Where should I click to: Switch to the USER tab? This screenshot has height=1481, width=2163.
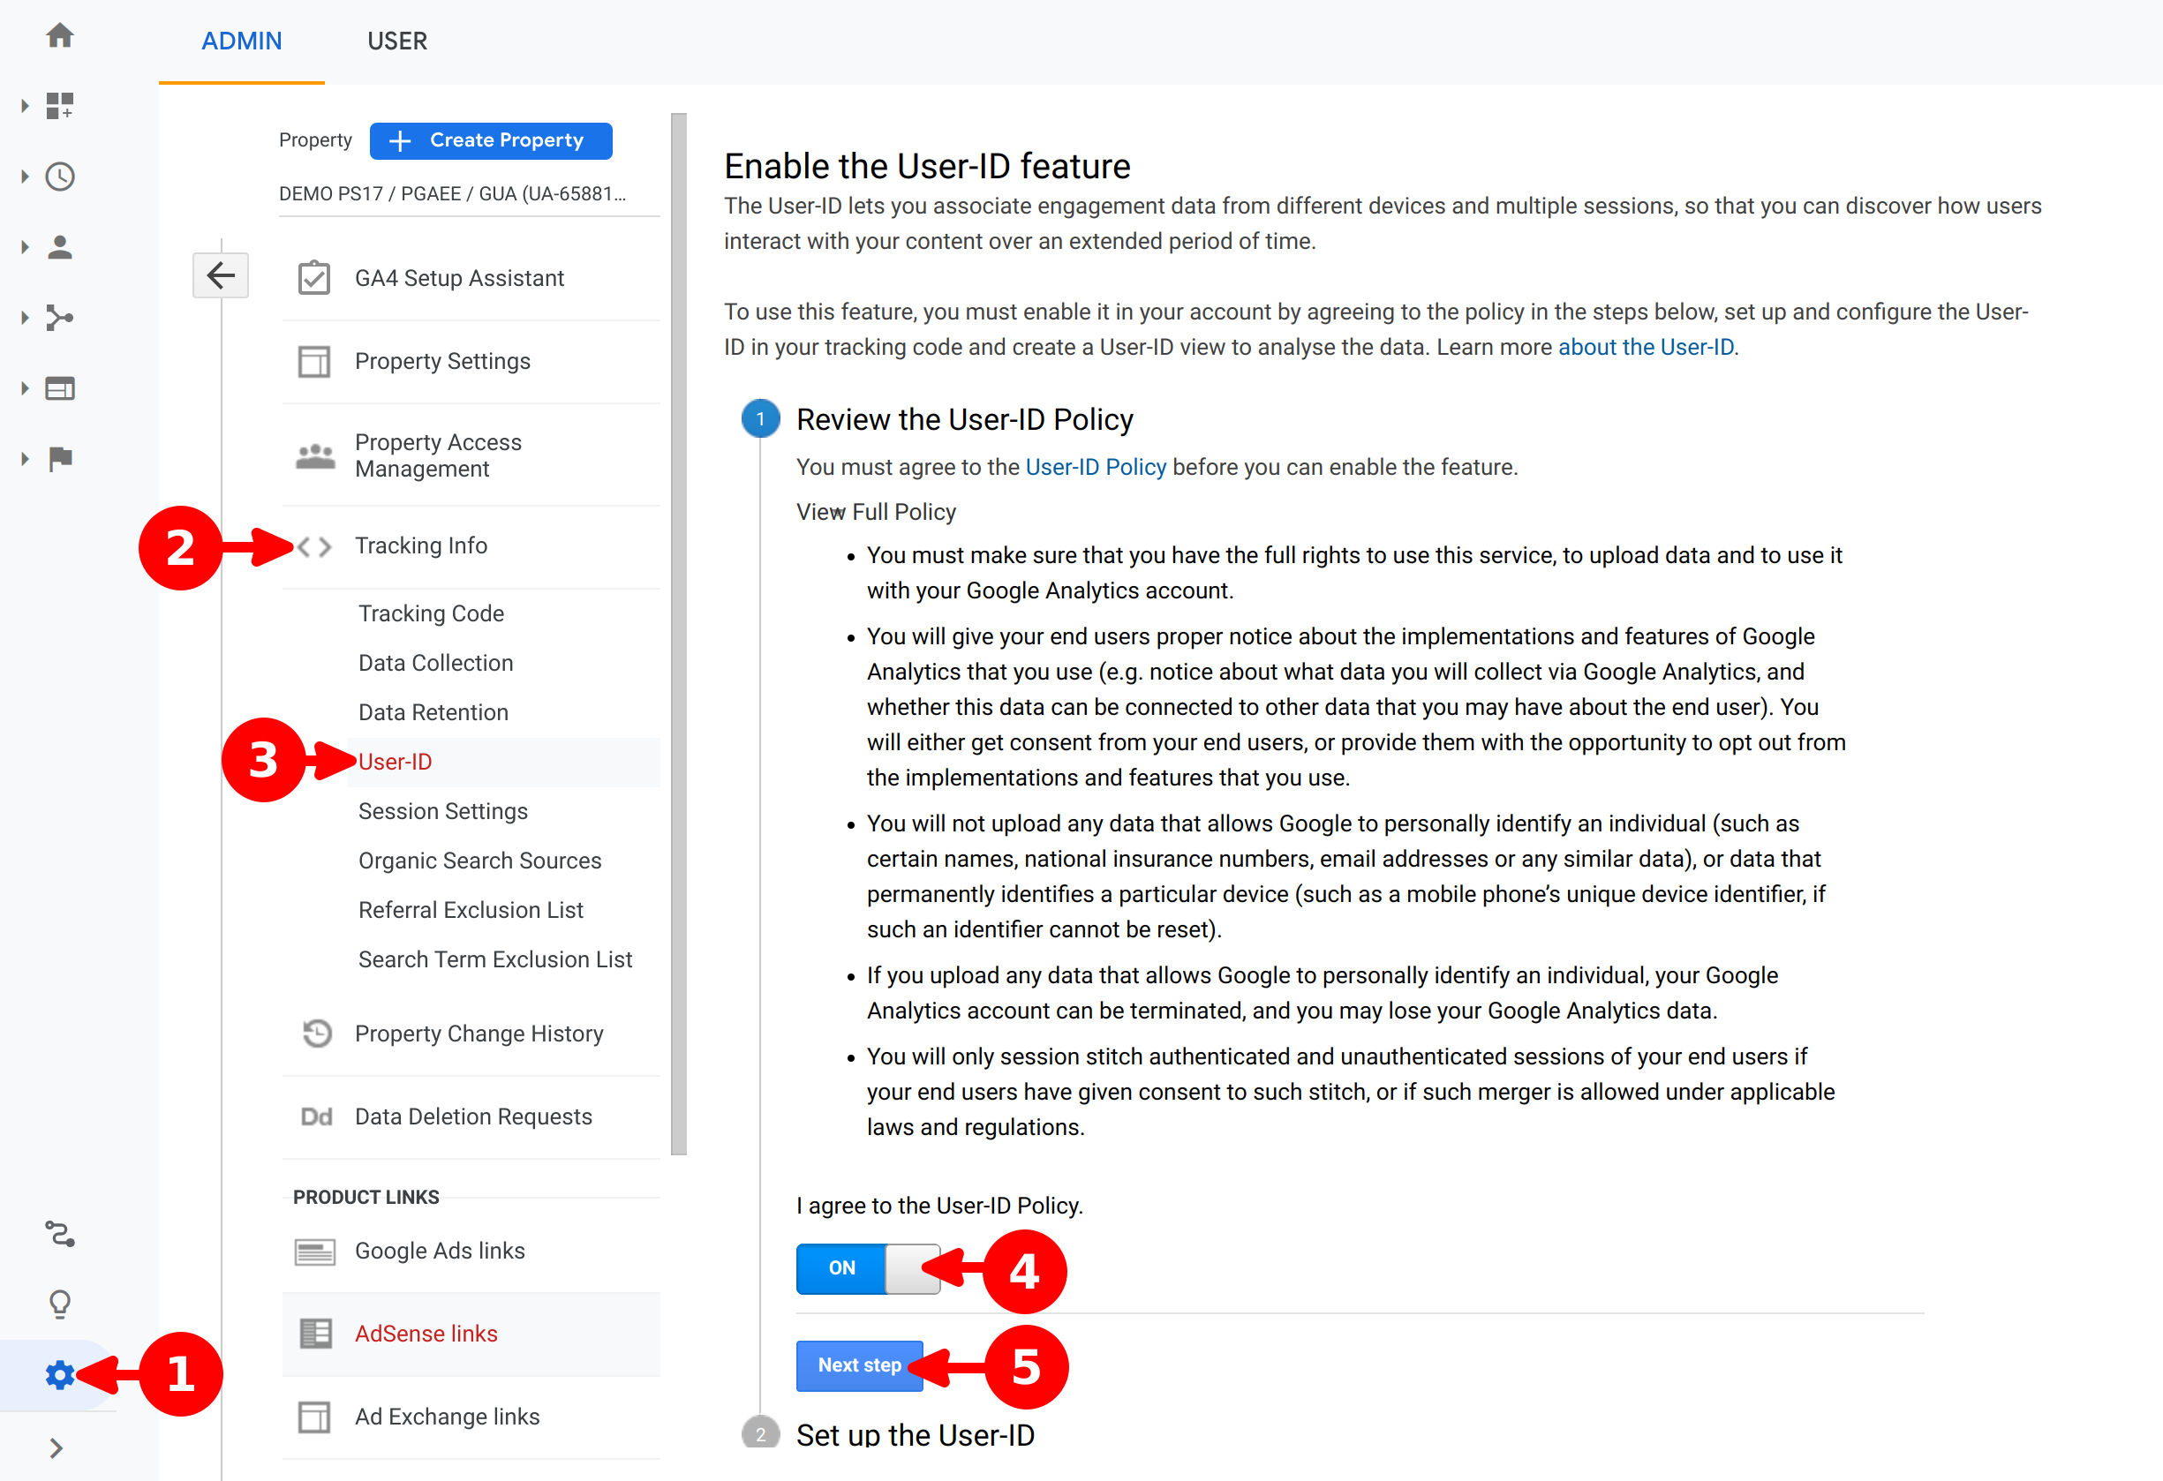point(396,41)
